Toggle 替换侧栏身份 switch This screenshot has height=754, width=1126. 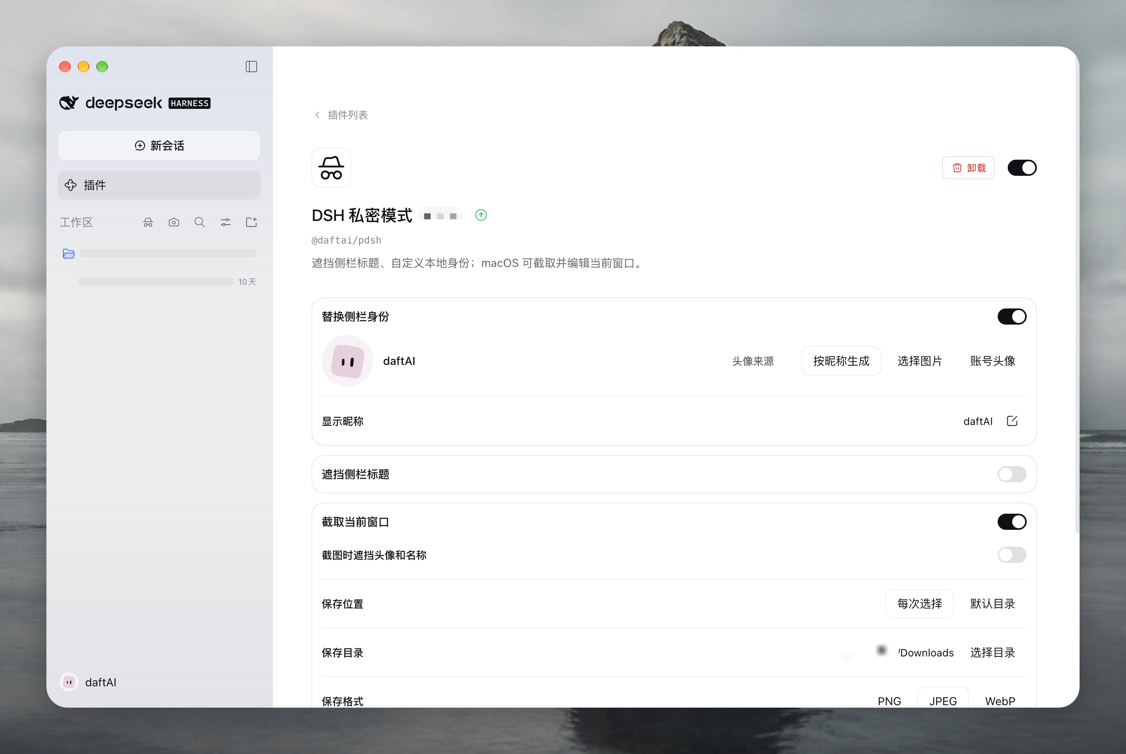pos(1011,317)
